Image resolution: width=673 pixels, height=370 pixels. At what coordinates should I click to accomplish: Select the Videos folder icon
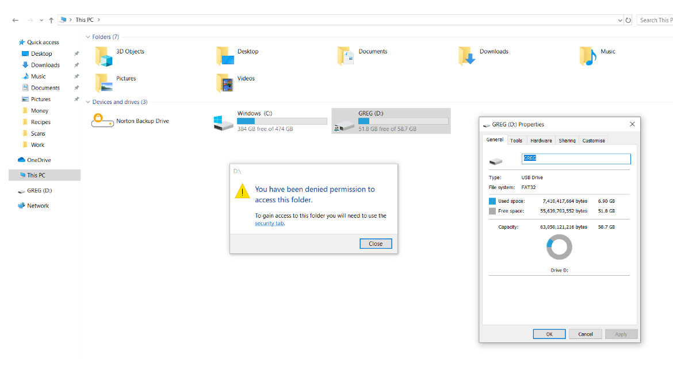pos(225,83)
